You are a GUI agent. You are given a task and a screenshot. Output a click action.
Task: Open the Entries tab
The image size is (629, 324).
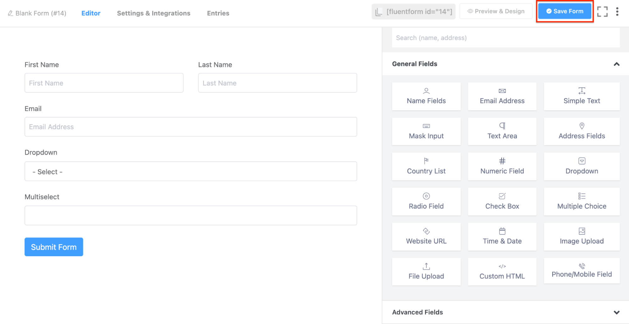coord(218,13)
